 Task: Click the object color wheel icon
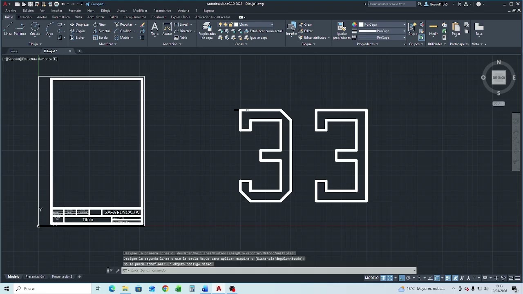[354, 24]
